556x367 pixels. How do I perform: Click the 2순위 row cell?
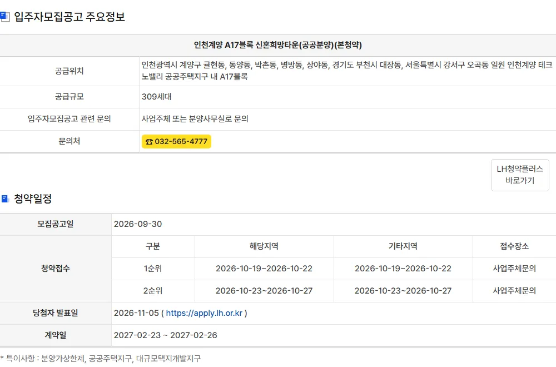pos(153,291)
